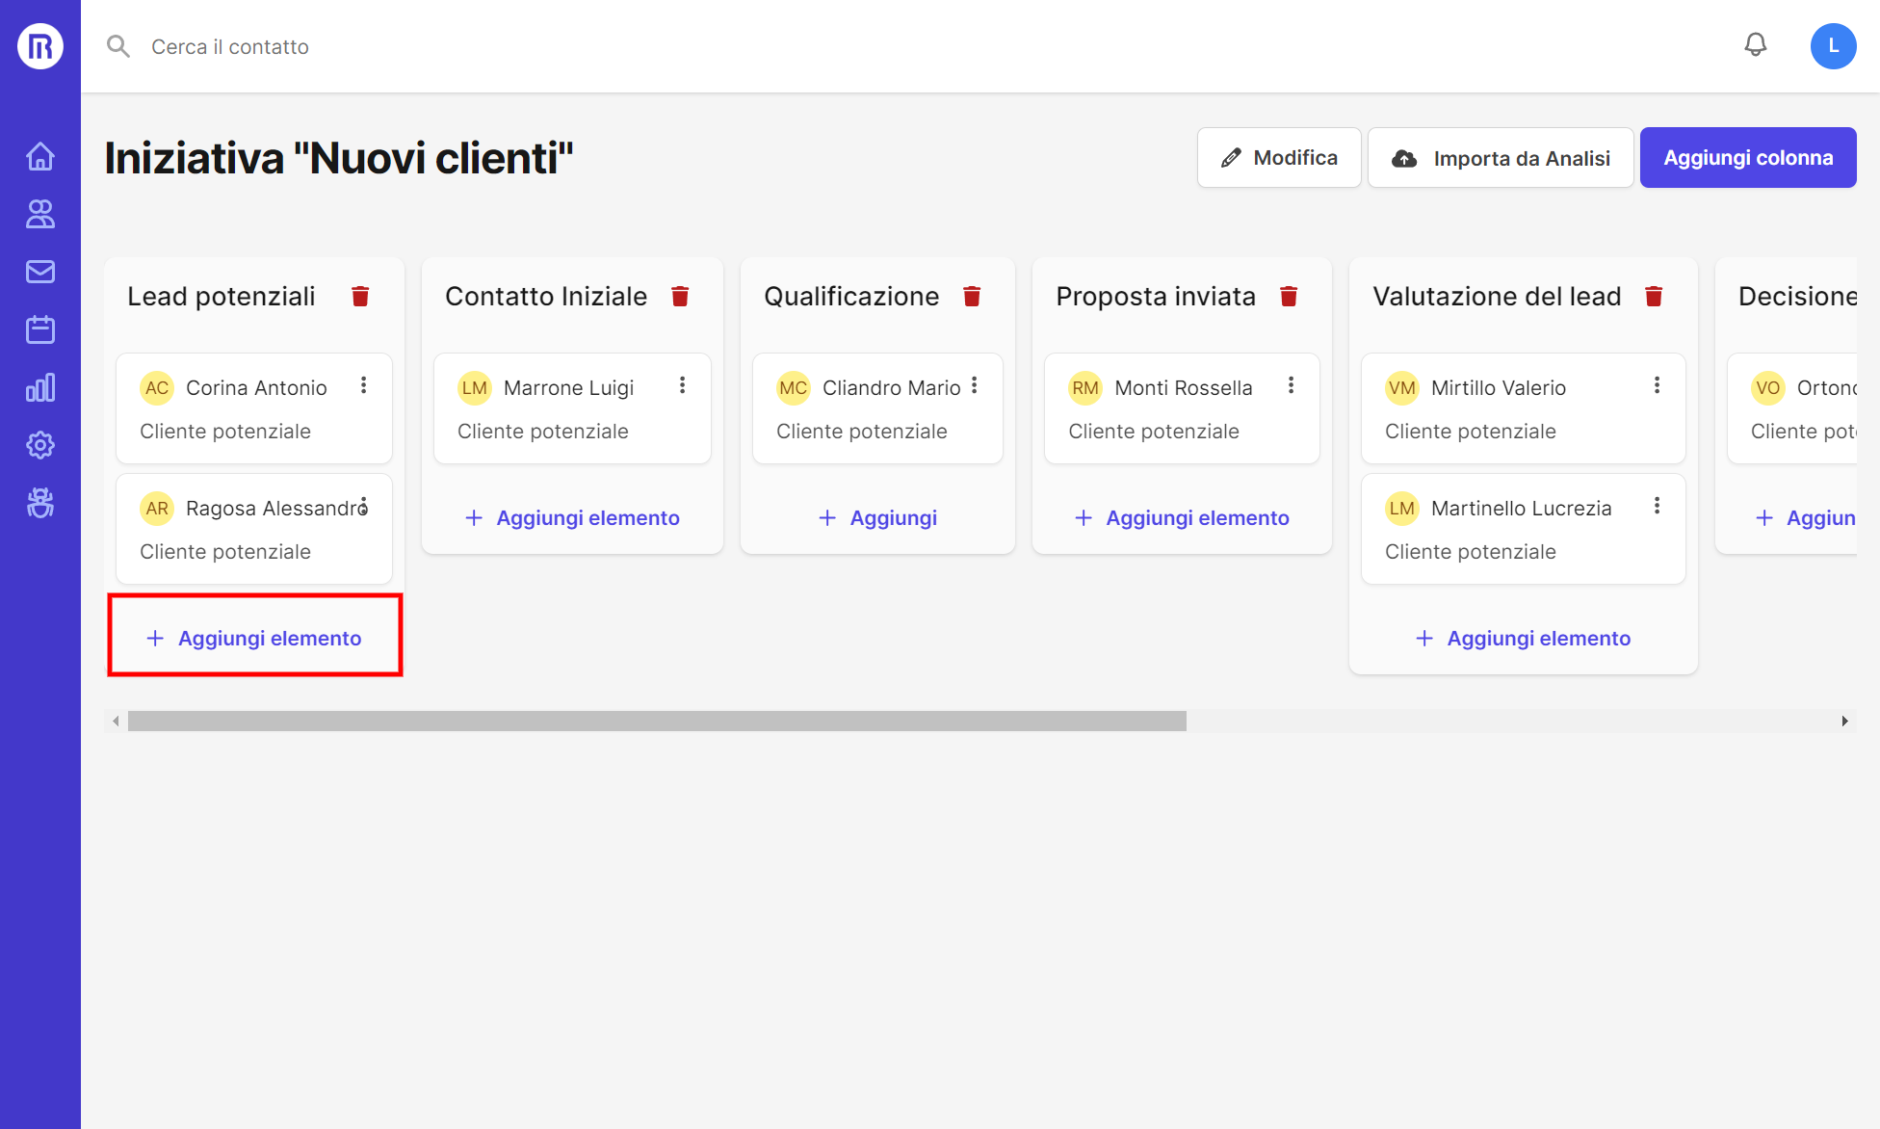Click the horizontal scrollbar right arrow
The image size is (1880, 1129).
coord(1844,721)
